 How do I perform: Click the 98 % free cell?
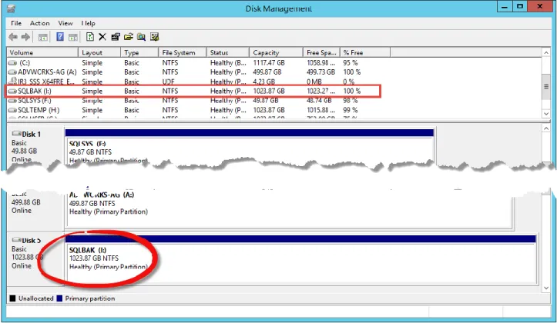click(x=351, y=100)
